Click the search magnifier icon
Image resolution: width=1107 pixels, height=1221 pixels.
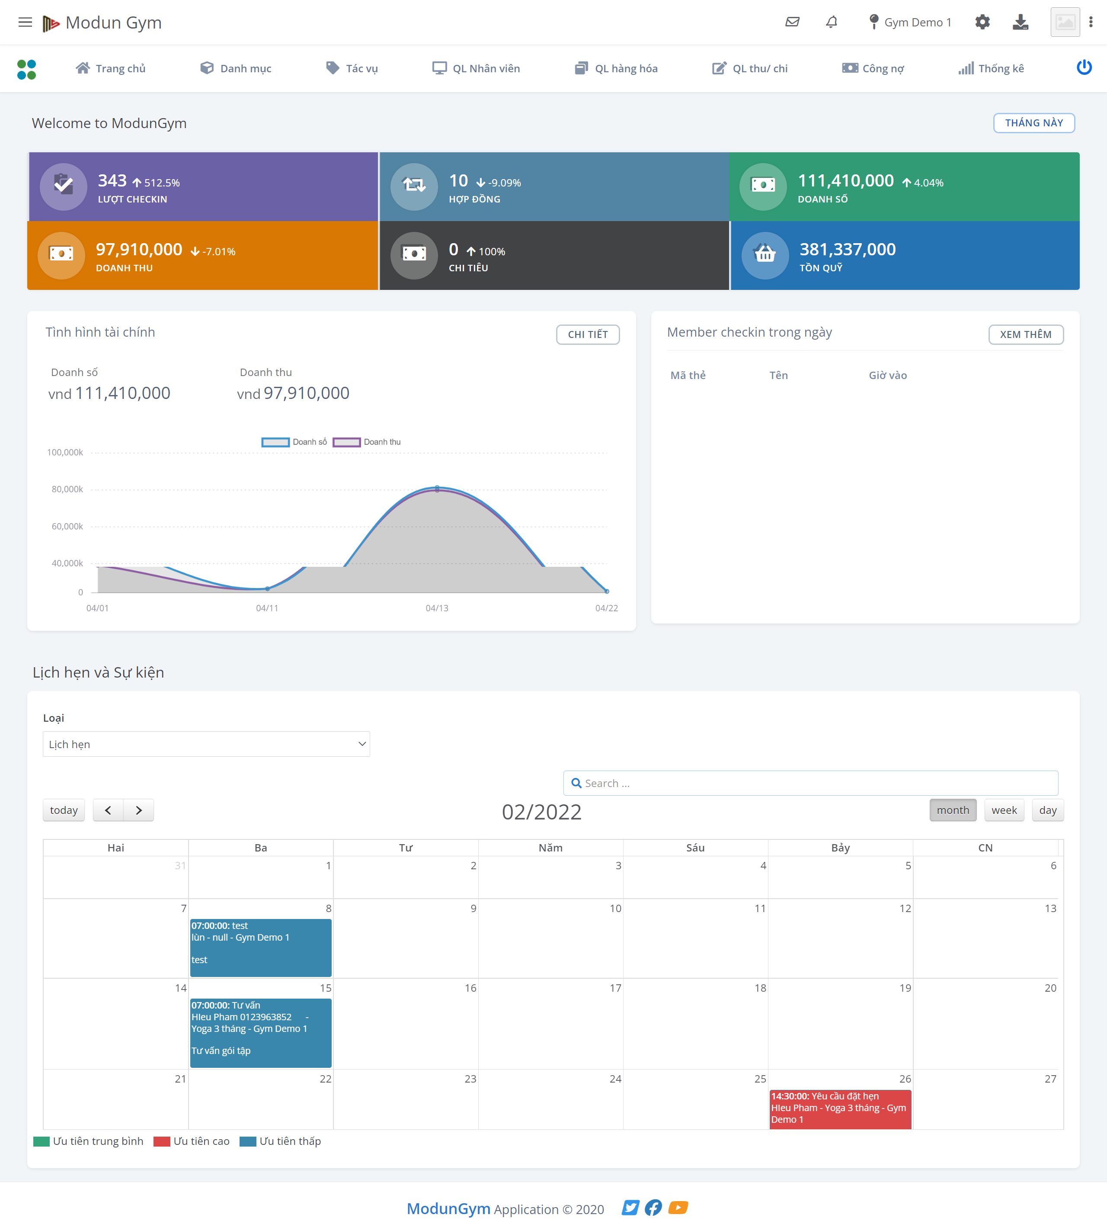[576, 783]
